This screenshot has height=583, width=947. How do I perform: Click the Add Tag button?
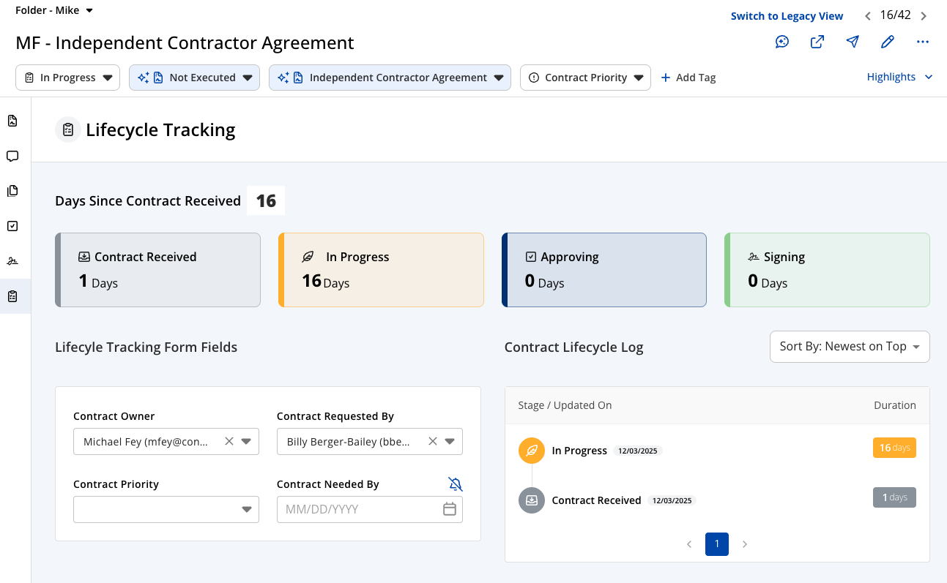(688, 78)
